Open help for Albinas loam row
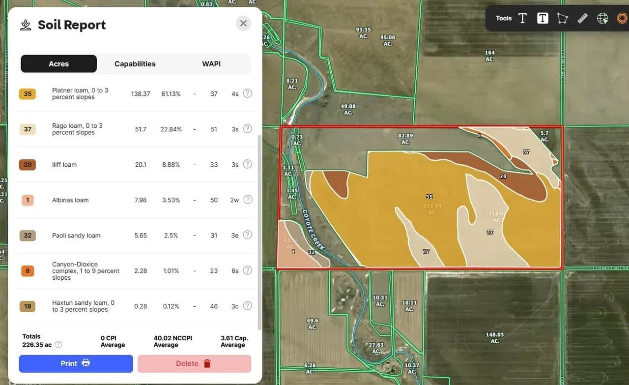 [x=248, y=200]
